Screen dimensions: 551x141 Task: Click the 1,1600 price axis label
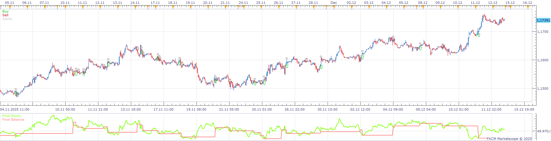[x=543, y=60]
